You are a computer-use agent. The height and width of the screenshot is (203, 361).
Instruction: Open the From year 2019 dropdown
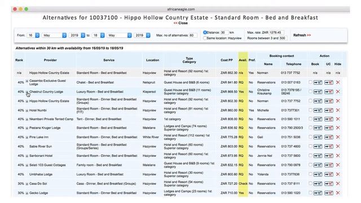(77, 36)
